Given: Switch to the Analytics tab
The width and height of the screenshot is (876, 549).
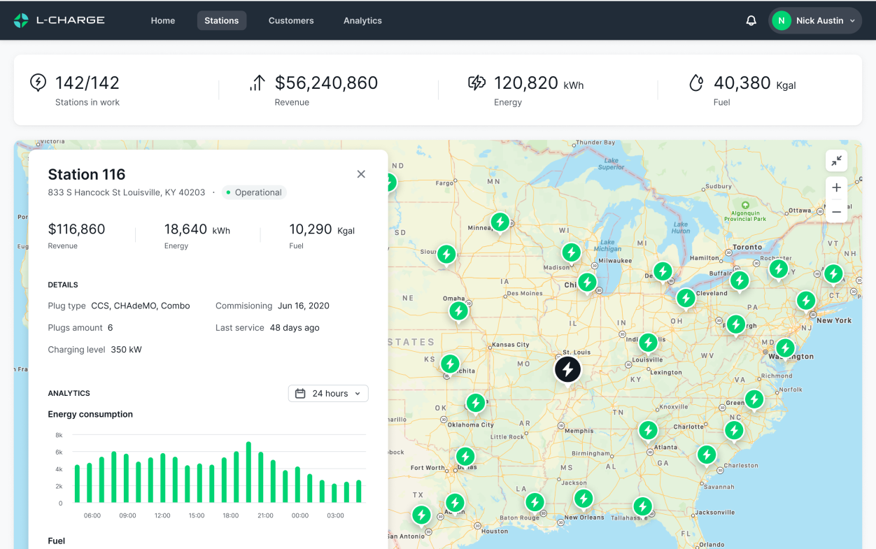Looking at the screenshot, I should (x=362, y=21).
